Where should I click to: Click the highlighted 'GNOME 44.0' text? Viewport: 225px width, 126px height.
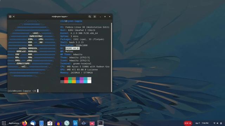[x=72, y=48]
